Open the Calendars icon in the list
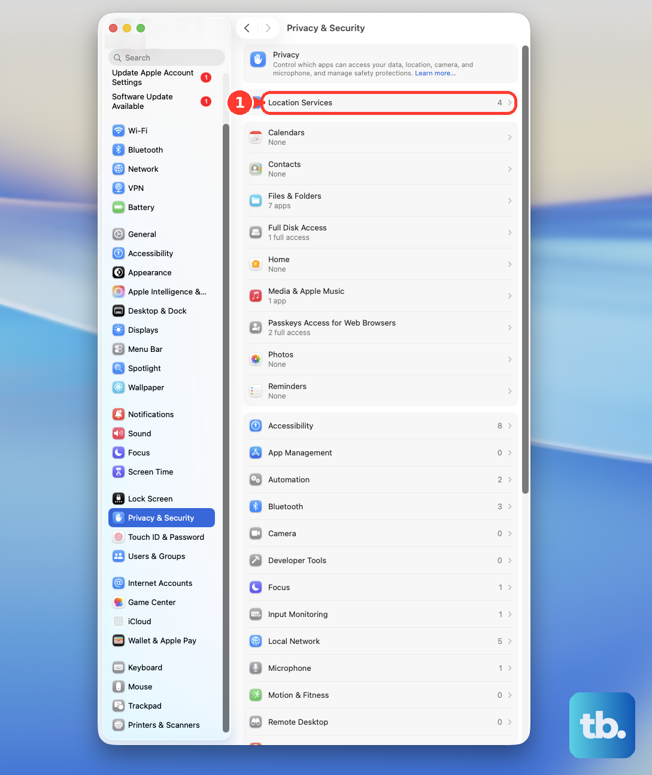652x775 pixels. click(256, 137)
